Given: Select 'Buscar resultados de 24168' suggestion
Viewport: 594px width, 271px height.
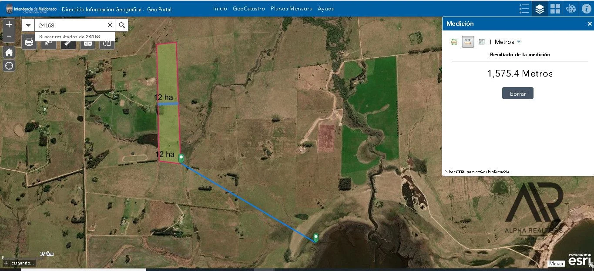Looking at the screenshot, I should click(70, 37).
